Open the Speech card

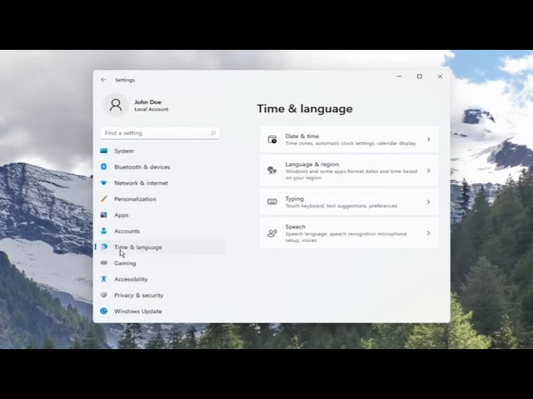click(349, 233)
